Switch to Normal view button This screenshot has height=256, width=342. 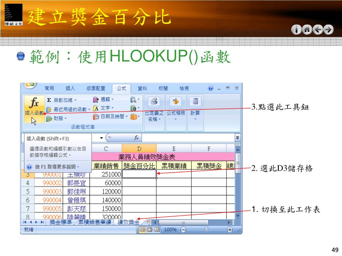[x=142, y=230]
